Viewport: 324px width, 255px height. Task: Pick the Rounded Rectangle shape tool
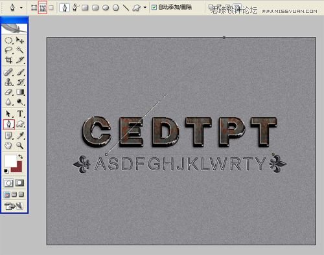point(95,8)
